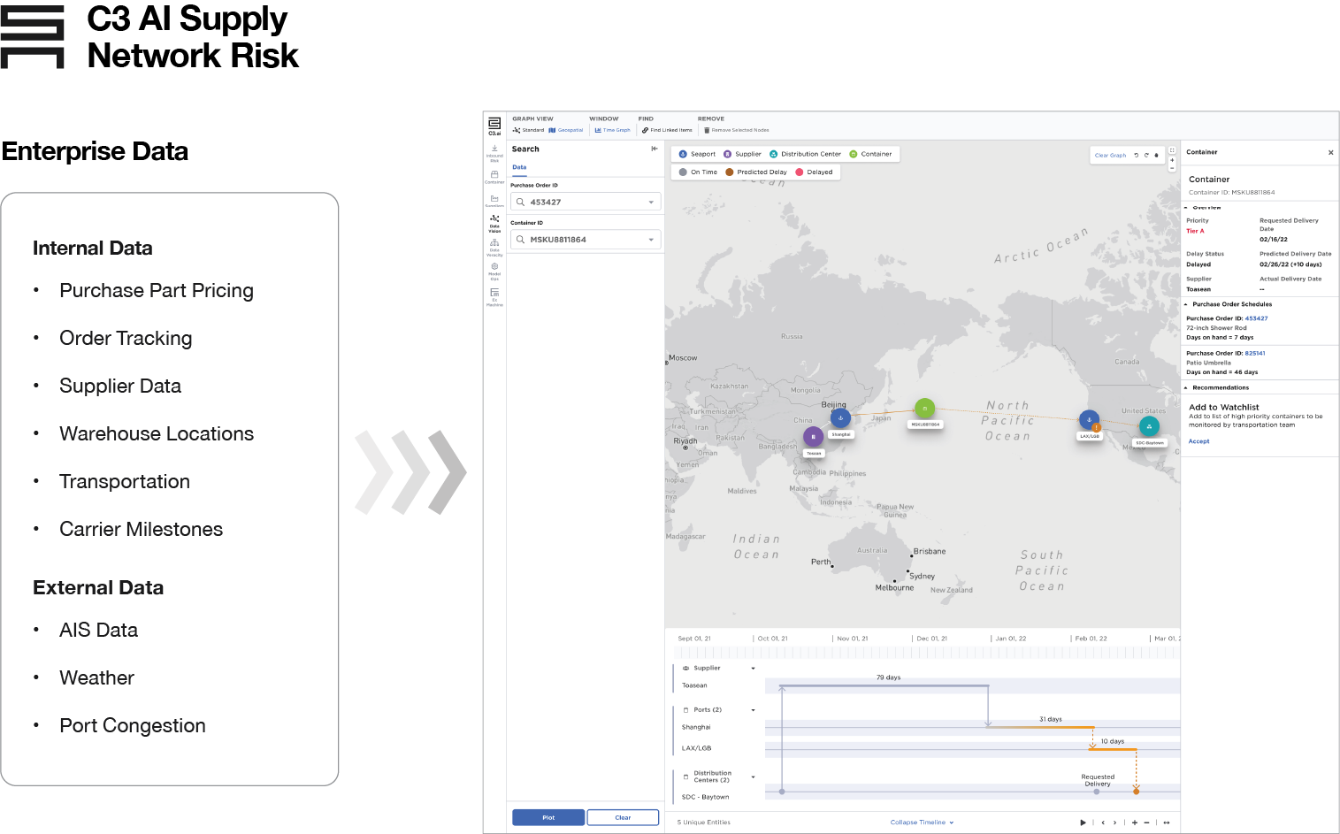Collapse the Search panel
This screenshot has height=834, width=1340.
pos(655,149)
